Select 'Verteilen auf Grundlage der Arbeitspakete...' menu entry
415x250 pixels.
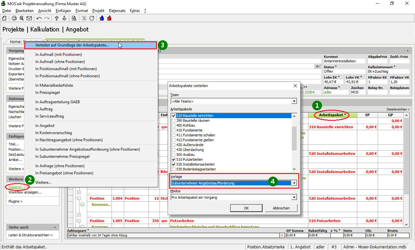tap(72, 45)
